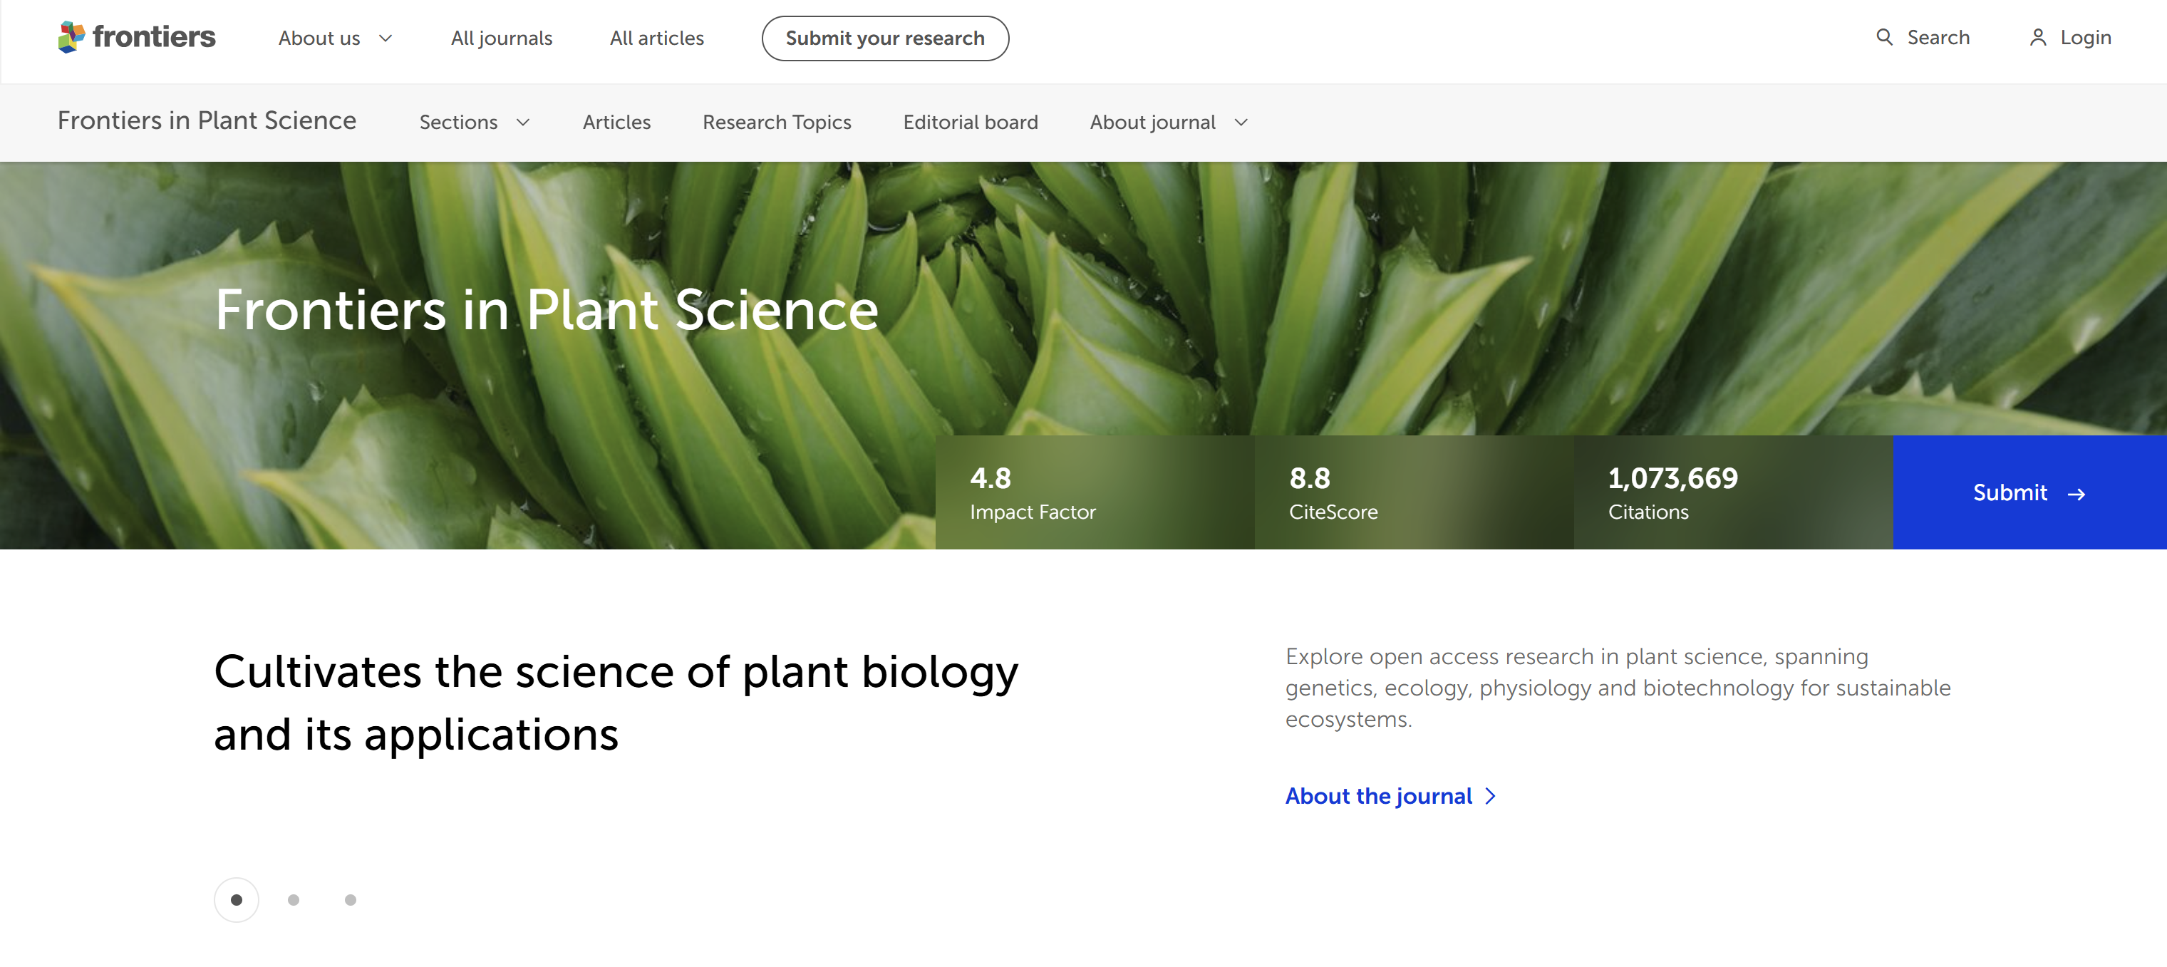2167x967 pixels.
Task: Expand the About us dropdown chevron
Action: coord(386,38)
